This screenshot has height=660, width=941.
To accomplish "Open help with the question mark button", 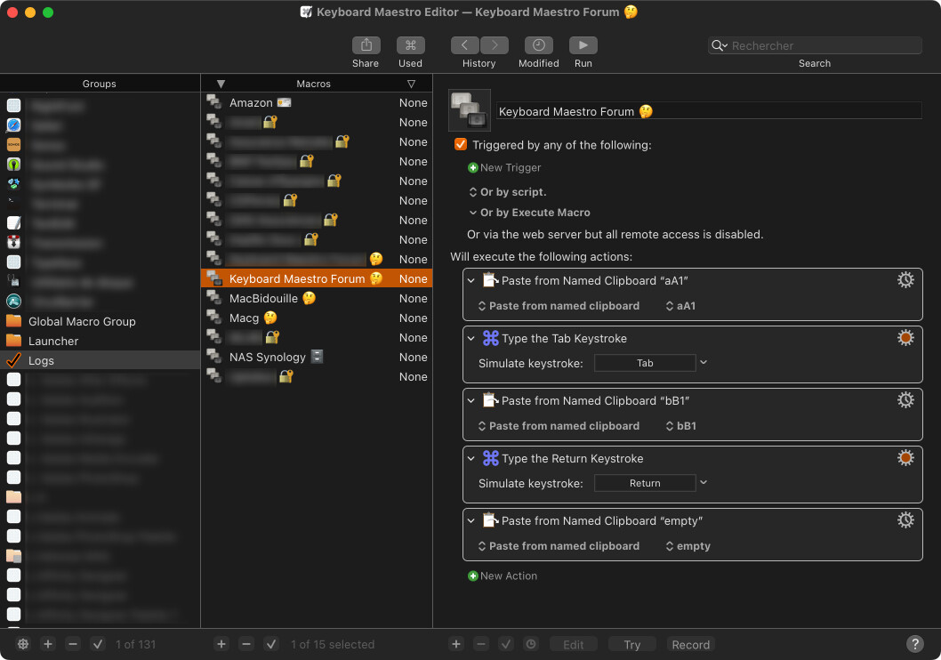I will click(914, 644).
